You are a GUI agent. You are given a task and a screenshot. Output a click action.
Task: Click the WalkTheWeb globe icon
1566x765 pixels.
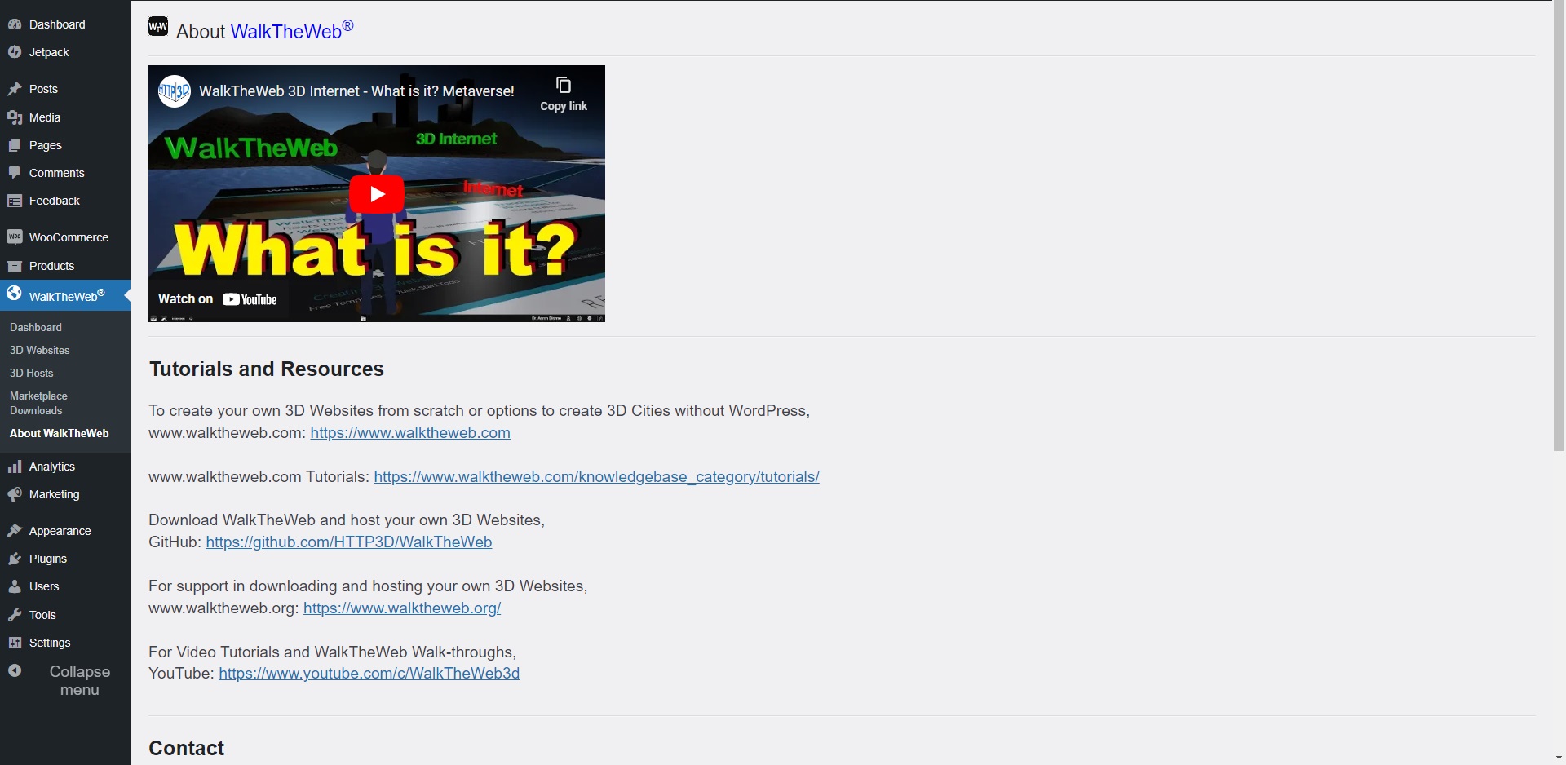pyautogui.click(x=15, y=293)
